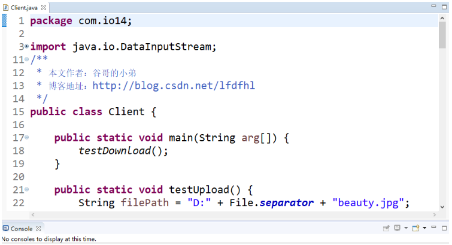This screenshot has height=245, width=452.
Task: Open Display Selected Console dropdown arrow
Action: tap(405, 229)
